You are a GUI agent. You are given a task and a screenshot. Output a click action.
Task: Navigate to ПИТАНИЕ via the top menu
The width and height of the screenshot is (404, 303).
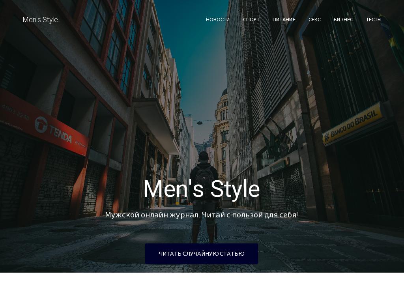(284, 19)
